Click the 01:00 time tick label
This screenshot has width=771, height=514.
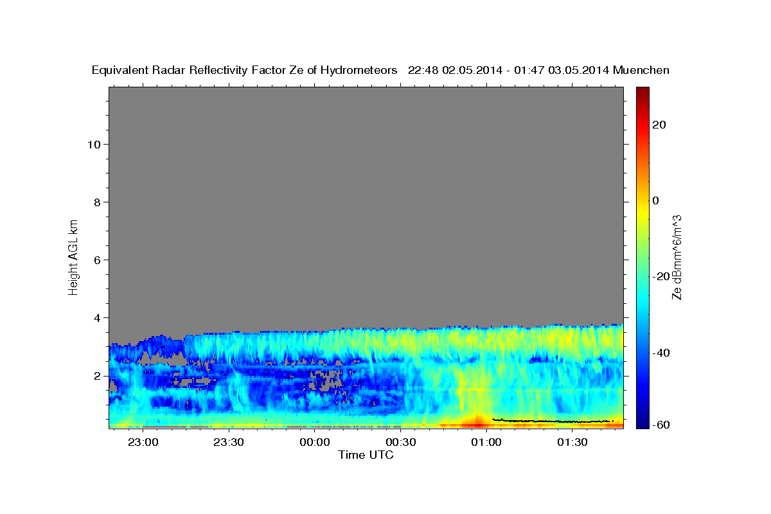pos(486,443)
